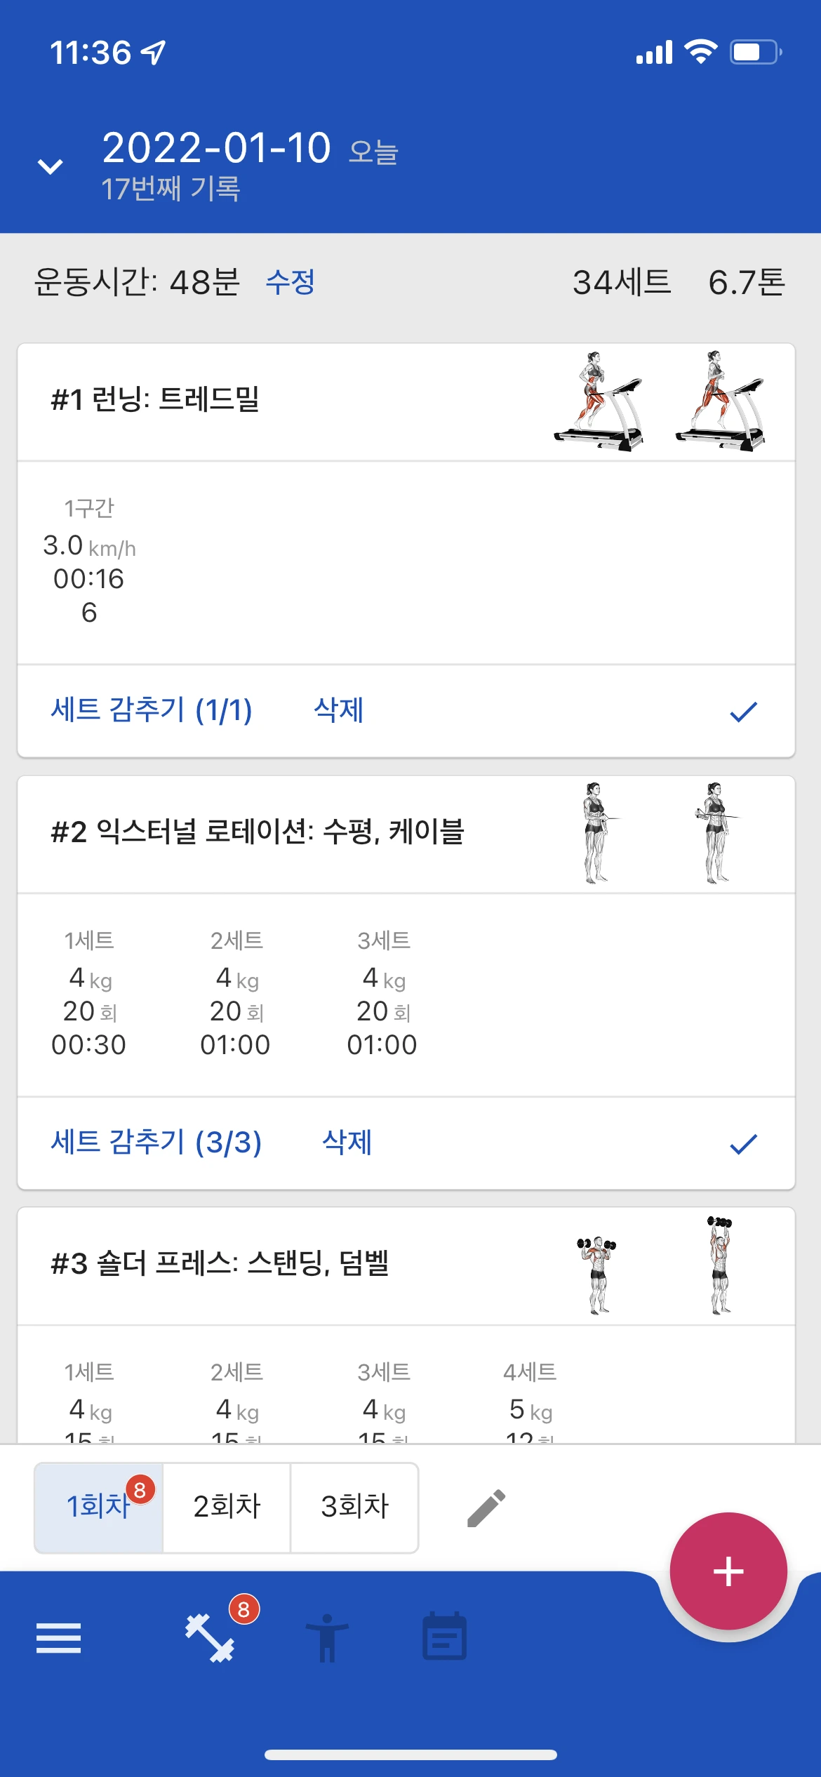Switch to the 2회차 tab
The width and height of the screenshot is (821, 1777).
[x=227, y=1507]
